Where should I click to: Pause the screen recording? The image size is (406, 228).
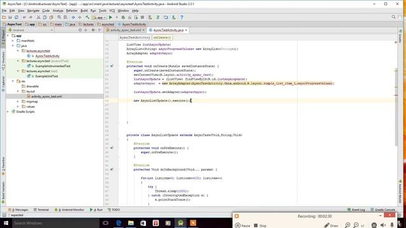242,225
